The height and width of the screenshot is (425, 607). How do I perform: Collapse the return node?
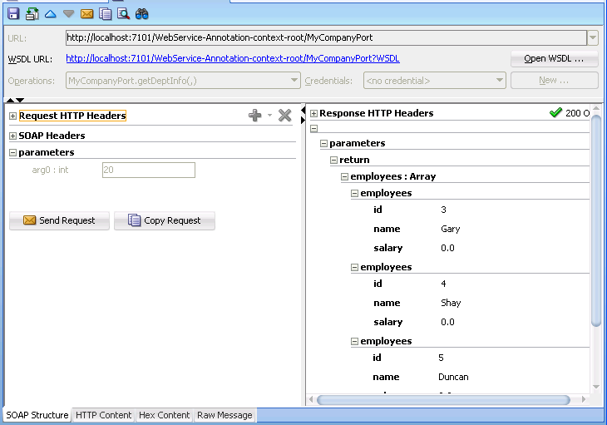tap(333, 161)
